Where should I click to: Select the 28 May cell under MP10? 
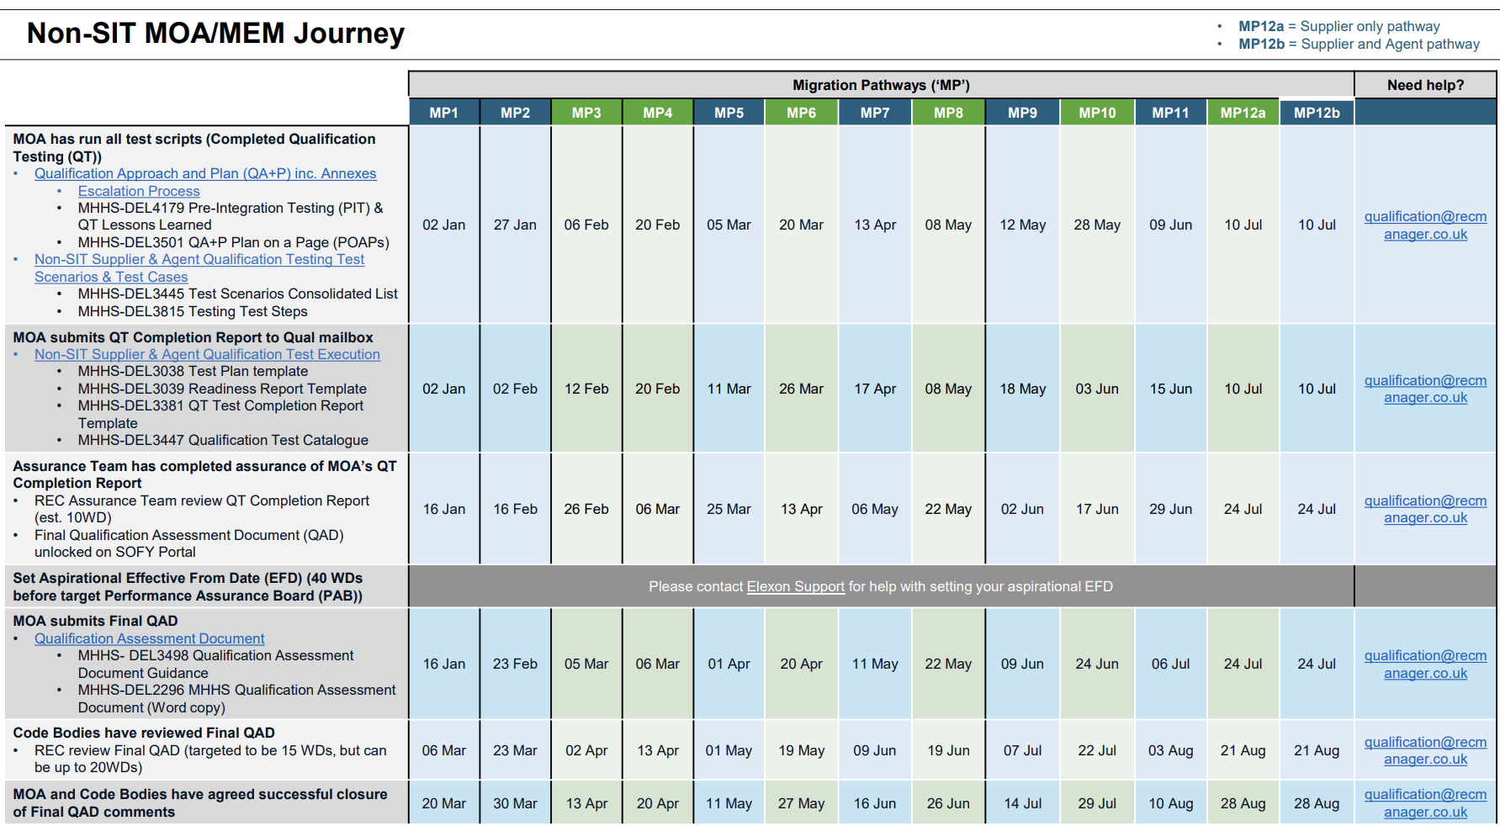point(1097,225)
